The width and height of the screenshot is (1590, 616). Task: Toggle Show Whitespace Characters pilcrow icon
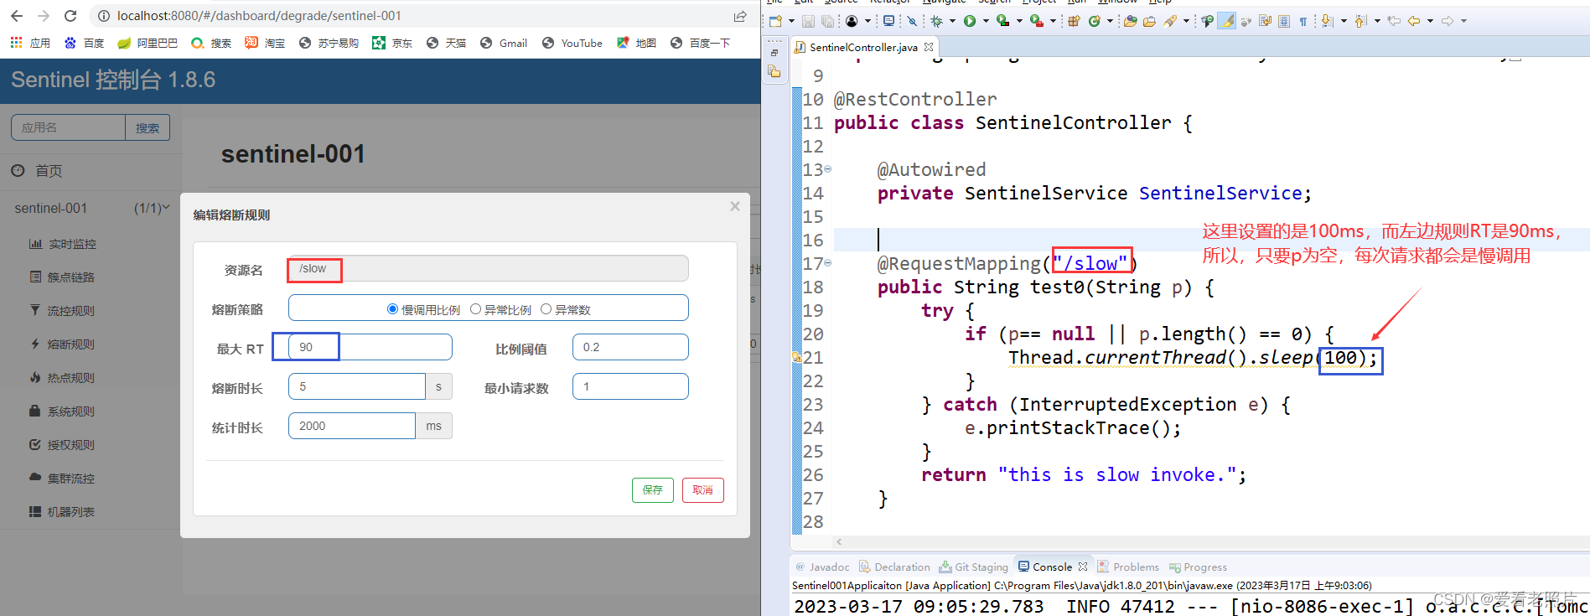(1303, 21)
